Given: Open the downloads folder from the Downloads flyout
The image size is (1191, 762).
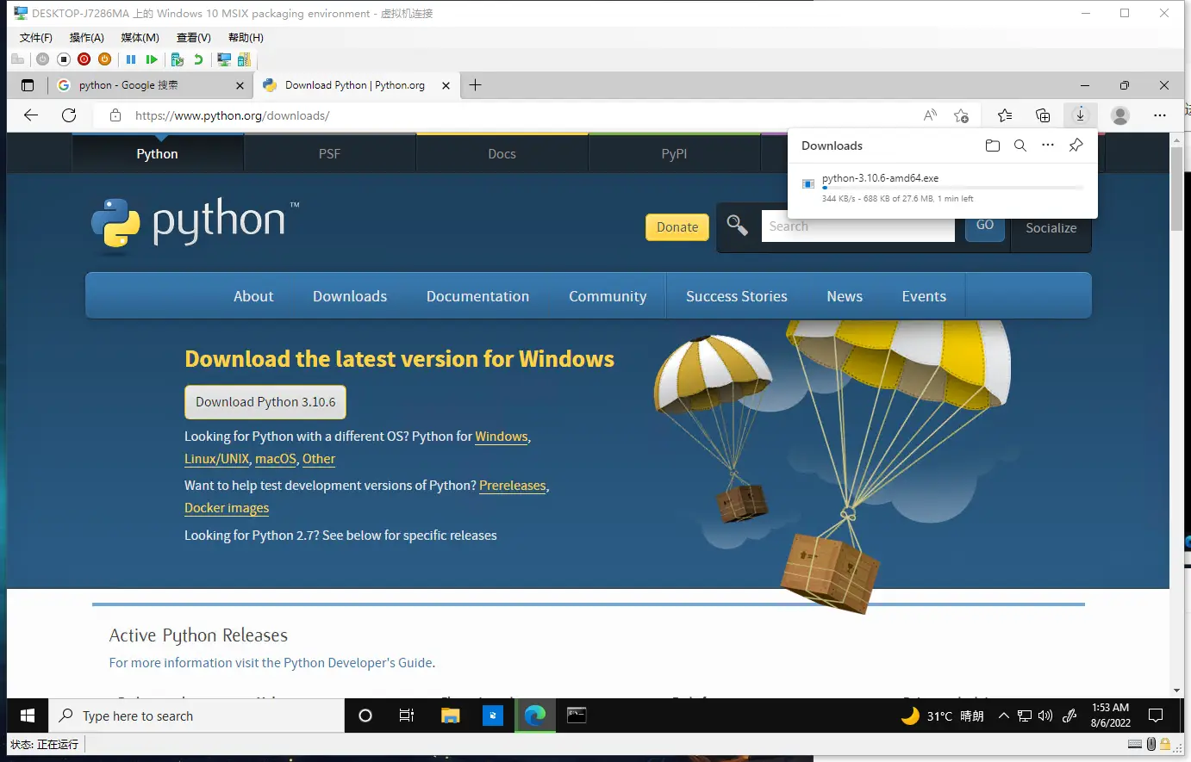Looking at the screenshot, I should pyautogui.click(x=993, y=146).
